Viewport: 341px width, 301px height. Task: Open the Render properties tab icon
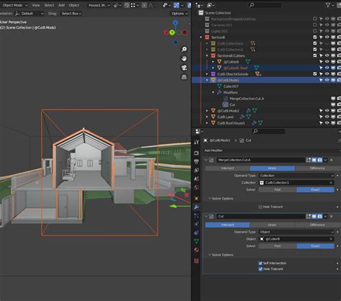(x=196, y=153)
